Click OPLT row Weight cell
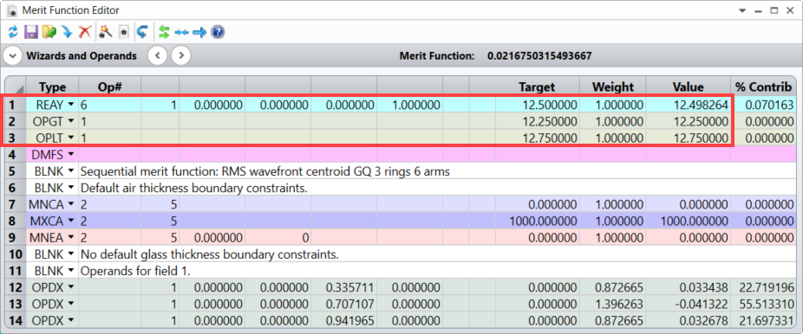803x334 pixels. tap(612, 138)
